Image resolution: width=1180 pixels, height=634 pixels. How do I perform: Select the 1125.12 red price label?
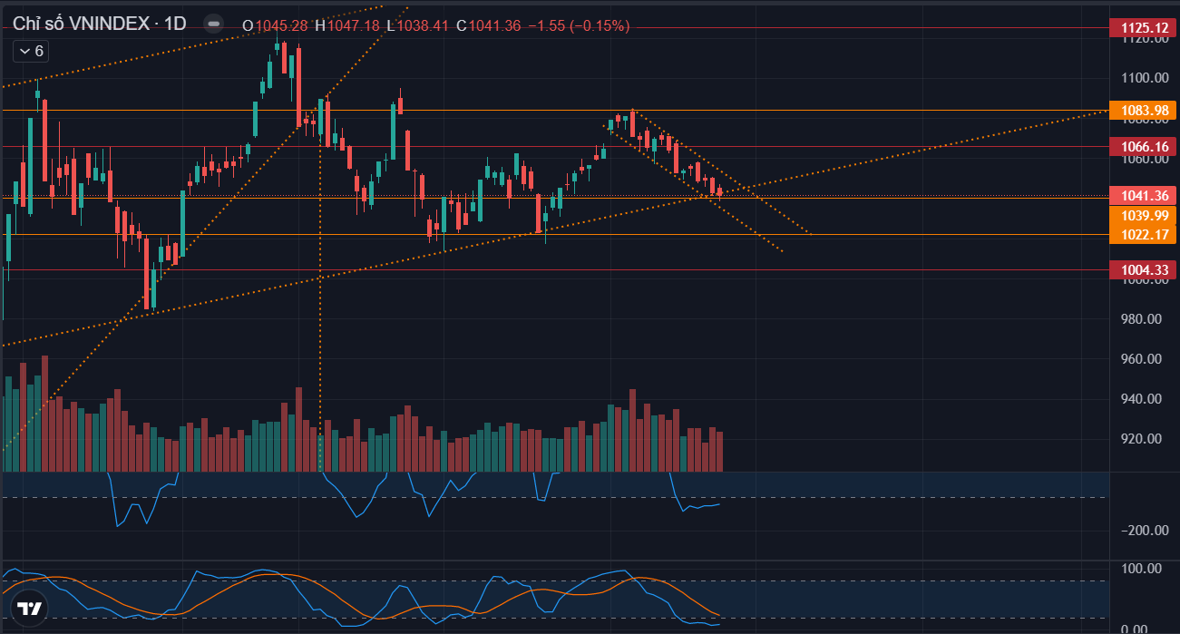coord(1145,28)
